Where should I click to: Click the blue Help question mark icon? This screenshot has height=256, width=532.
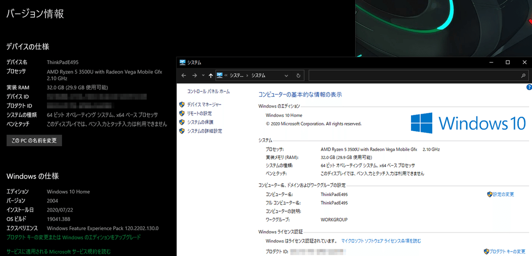point(528,87)
